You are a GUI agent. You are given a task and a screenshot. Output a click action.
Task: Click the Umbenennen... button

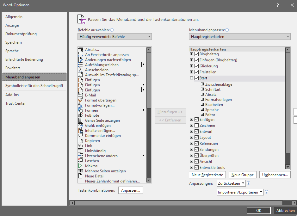pyautogui.click(x=275, y=175)
